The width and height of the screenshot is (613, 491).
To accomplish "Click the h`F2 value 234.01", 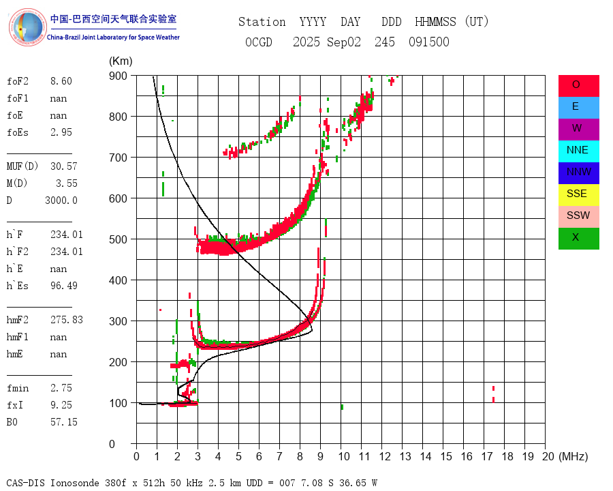I will tap(67, 252).
